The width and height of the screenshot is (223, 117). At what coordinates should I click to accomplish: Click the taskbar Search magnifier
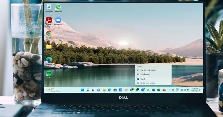pyautogui.click(x=88, y=90)
